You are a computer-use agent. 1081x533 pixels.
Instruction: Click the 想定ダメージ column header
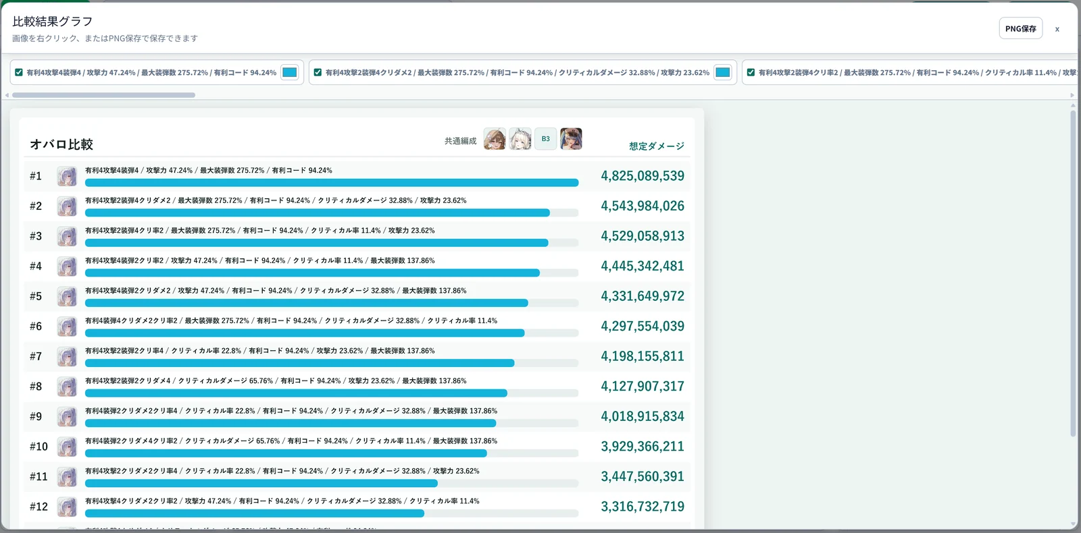[x=656, y=146]
